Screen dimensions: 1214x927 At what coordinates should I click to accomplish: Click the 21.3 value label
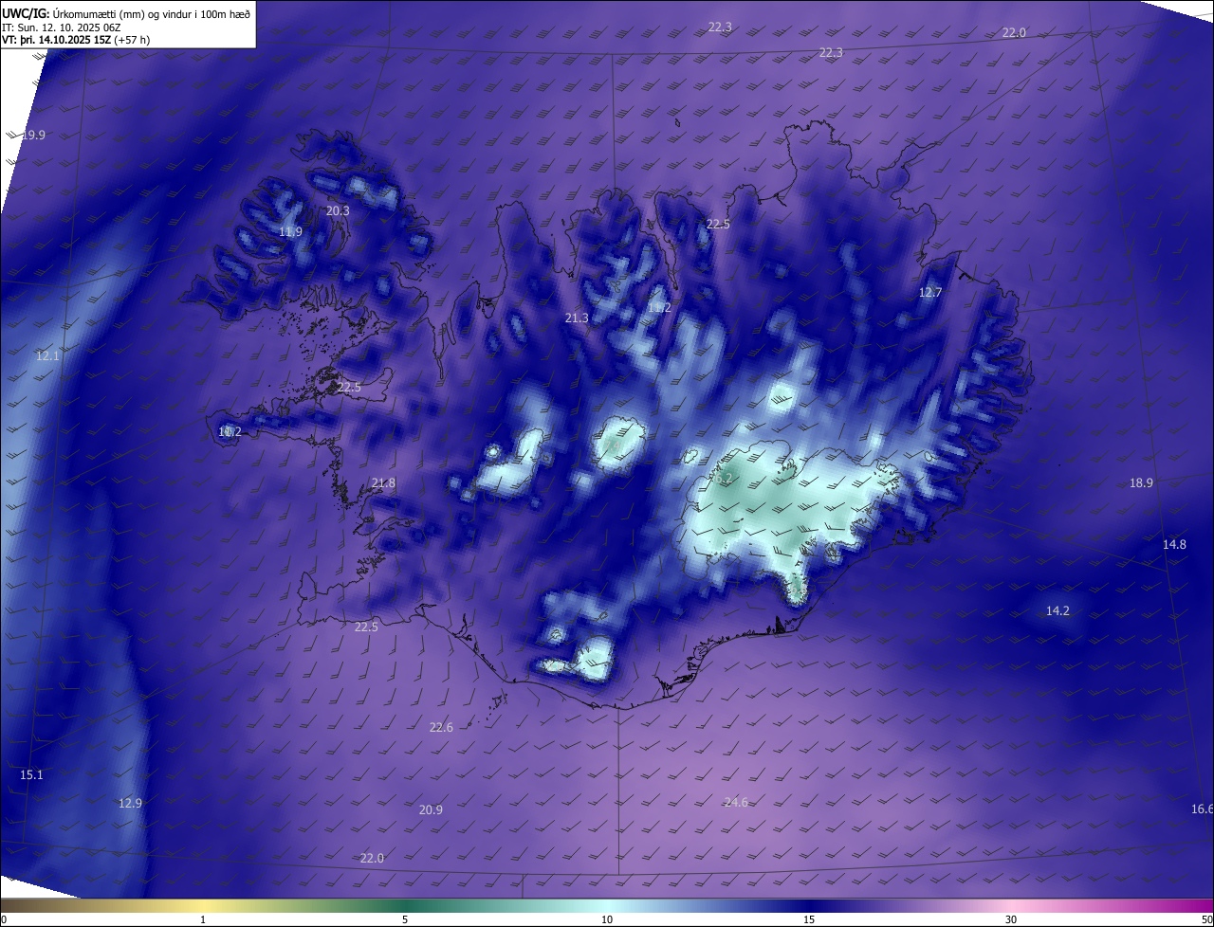577,318
